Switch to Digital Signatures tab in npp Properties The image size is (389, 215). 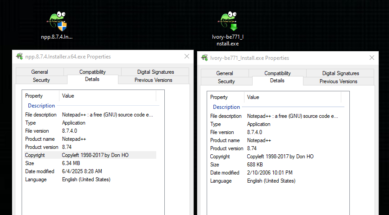(149, 72)
